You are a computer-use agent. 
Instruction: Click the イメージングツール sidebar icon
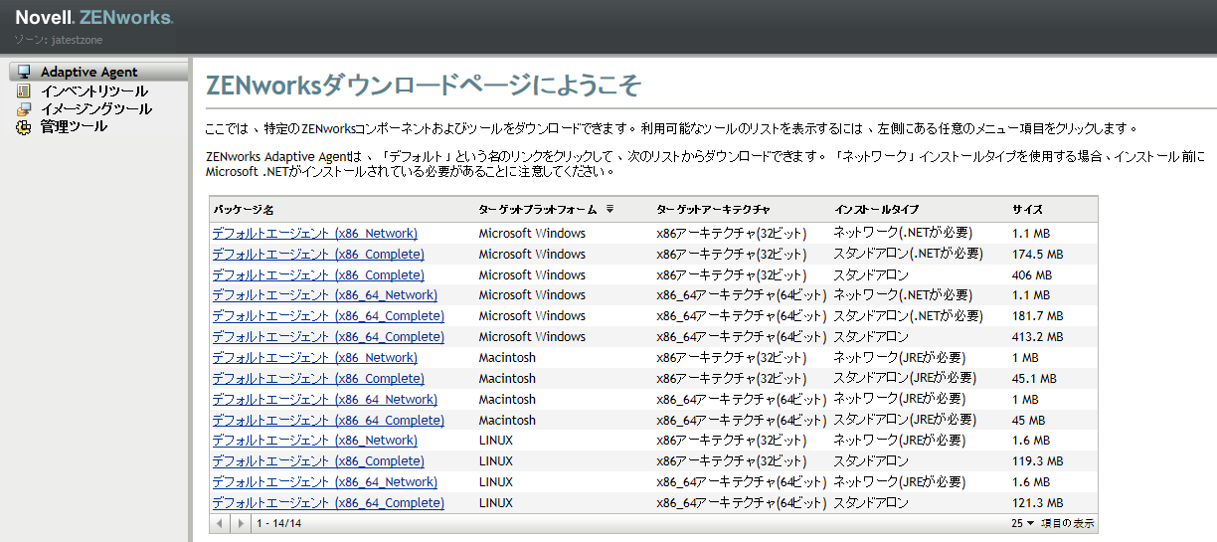click(24, 108)
